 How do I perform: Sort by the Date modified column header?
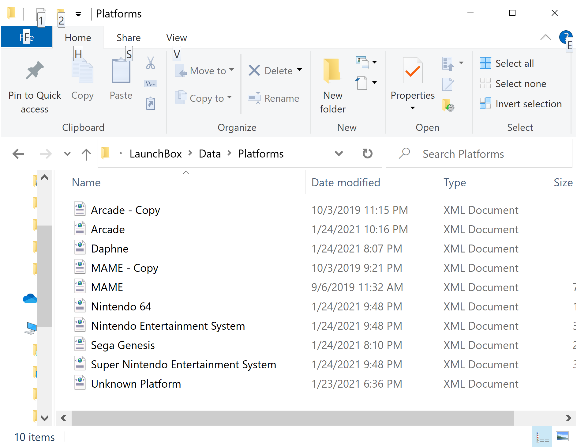tap(346, 183)
